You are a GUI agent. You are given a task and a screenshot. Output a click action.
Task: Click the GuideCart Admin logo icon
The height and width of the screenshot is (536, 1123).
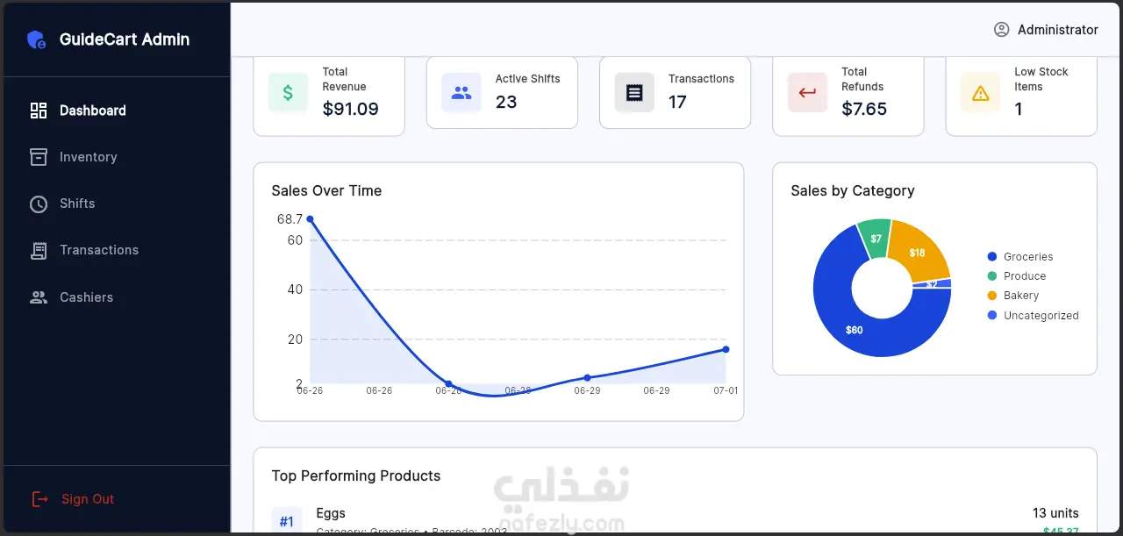(x=37, y=39)
